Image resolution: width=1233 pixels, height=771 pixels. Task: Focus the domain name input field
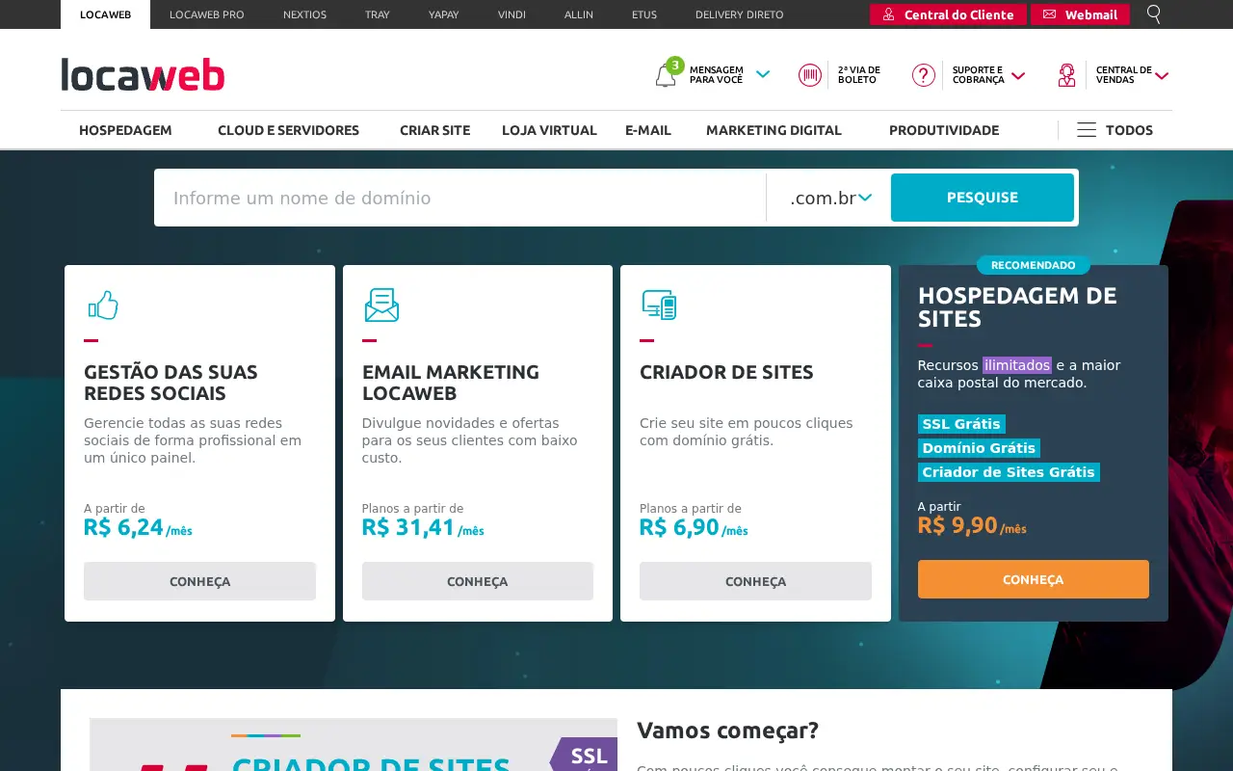click(x=460, y=198)
